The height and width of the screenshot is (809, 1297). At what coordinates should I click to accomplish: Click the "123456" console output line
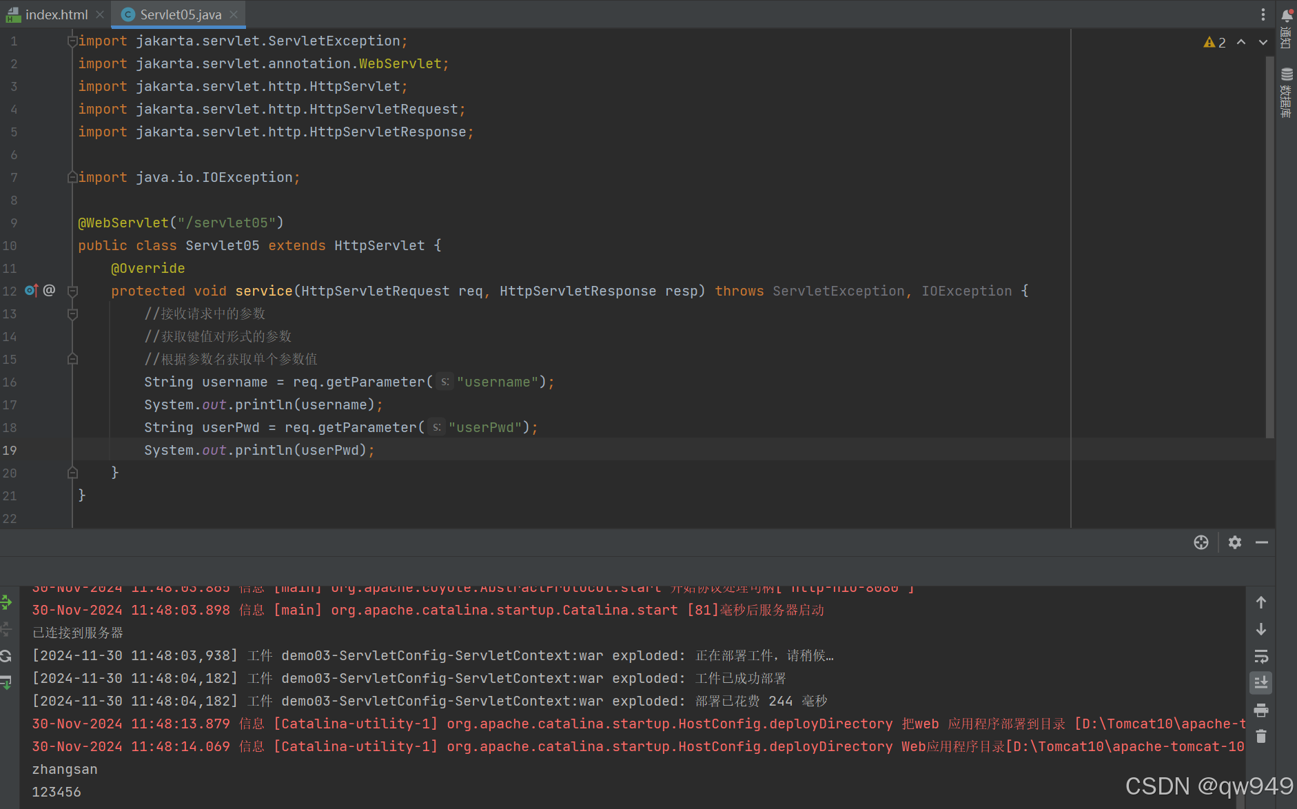pos(57,792)
